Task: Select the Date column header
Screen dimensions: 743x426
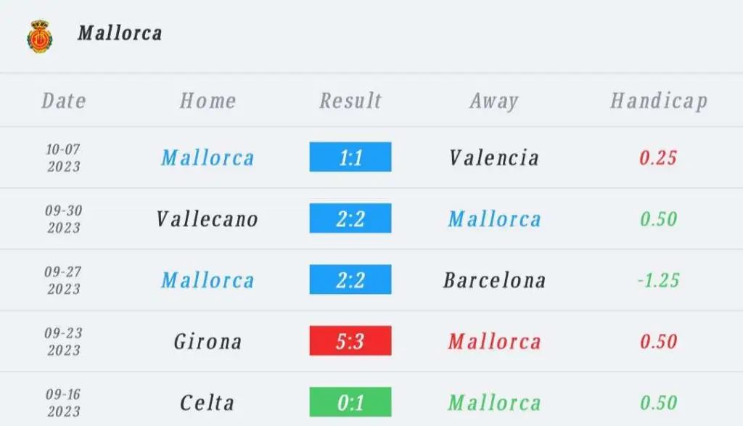Action: click(x=64, y=100)
